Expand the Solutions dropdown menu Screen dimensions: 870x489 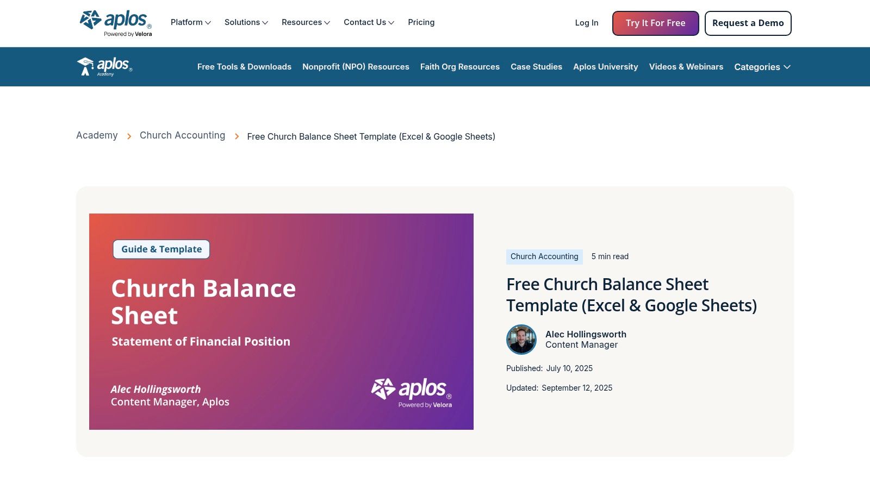pyautogui.click(x=246, y=22)
